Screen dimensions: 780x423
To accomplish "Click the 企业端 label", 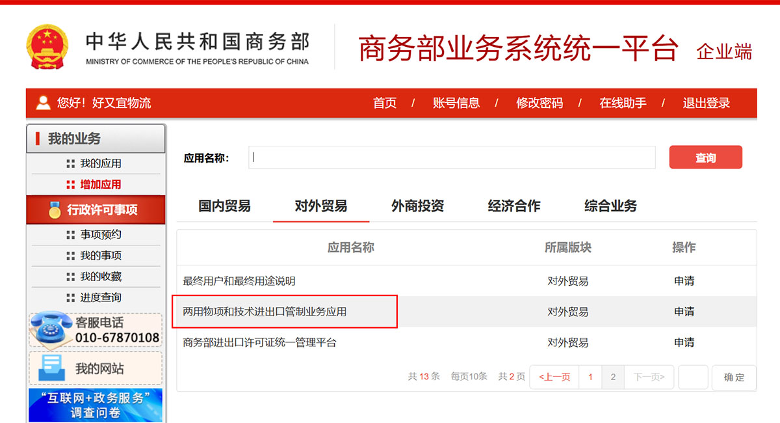I will (724, 51).
